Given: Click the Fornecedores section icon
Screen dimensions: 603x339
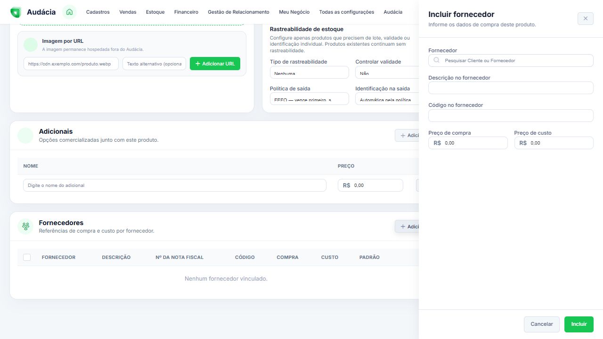Looking at the screenshot, I should click(25, 226).
